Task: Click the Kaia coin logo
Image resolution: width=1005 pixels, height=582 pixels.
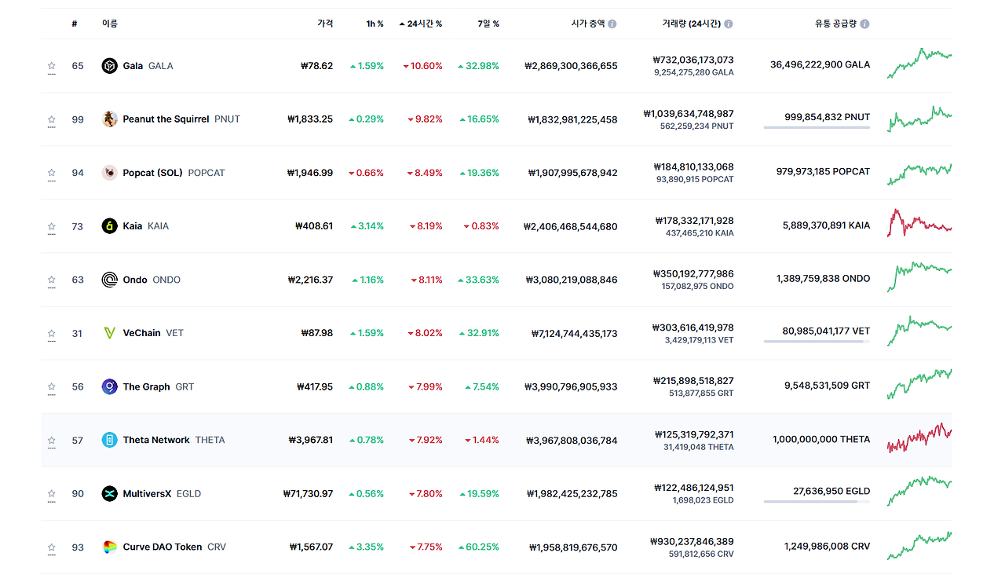Action: click(x=109, y=226)
